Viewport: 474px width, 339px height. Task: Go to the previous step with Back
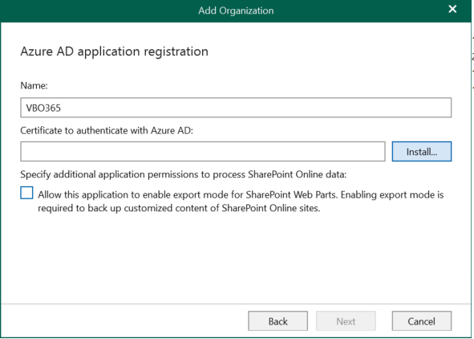pos(278,321)
